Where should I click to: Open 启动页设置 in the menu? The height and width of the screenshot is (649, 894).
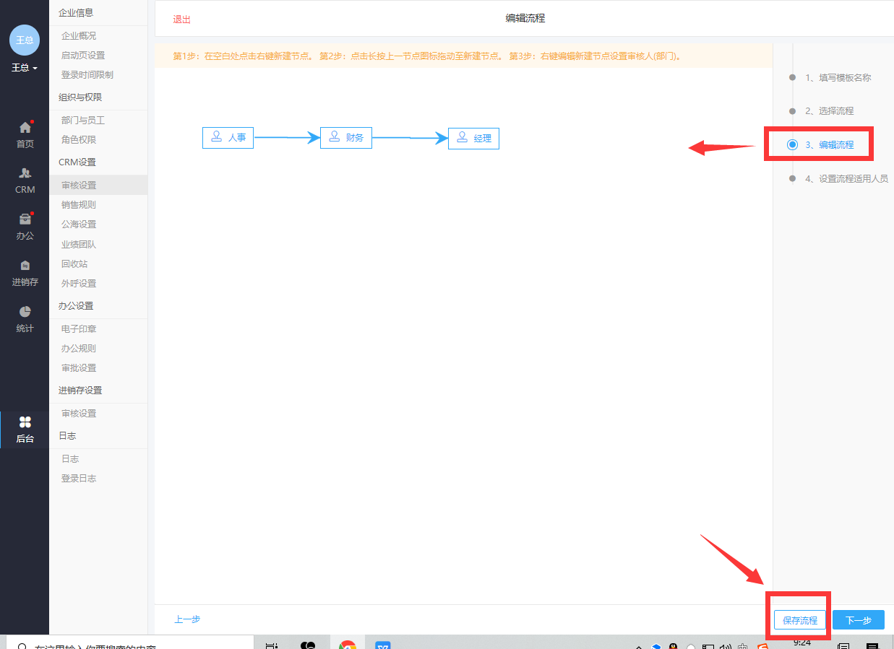(x=83, y=55)
